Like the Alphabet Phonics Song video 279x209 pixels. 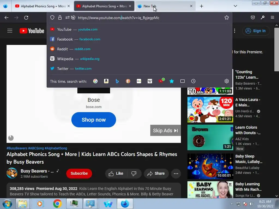coord(116,173)
